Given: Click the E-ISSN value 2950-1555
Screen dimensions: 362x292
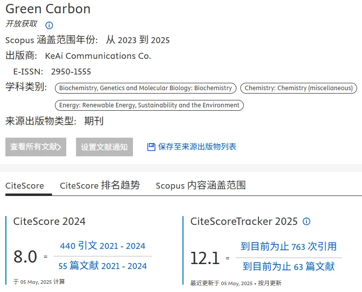Looking at the screenshot, I should (71, 72).
